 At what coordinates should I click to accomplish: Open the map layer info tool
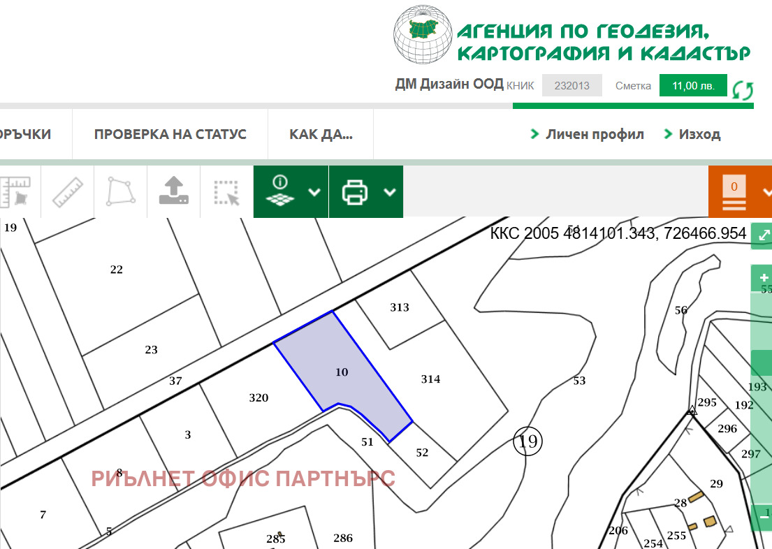[x=278, y=191]
